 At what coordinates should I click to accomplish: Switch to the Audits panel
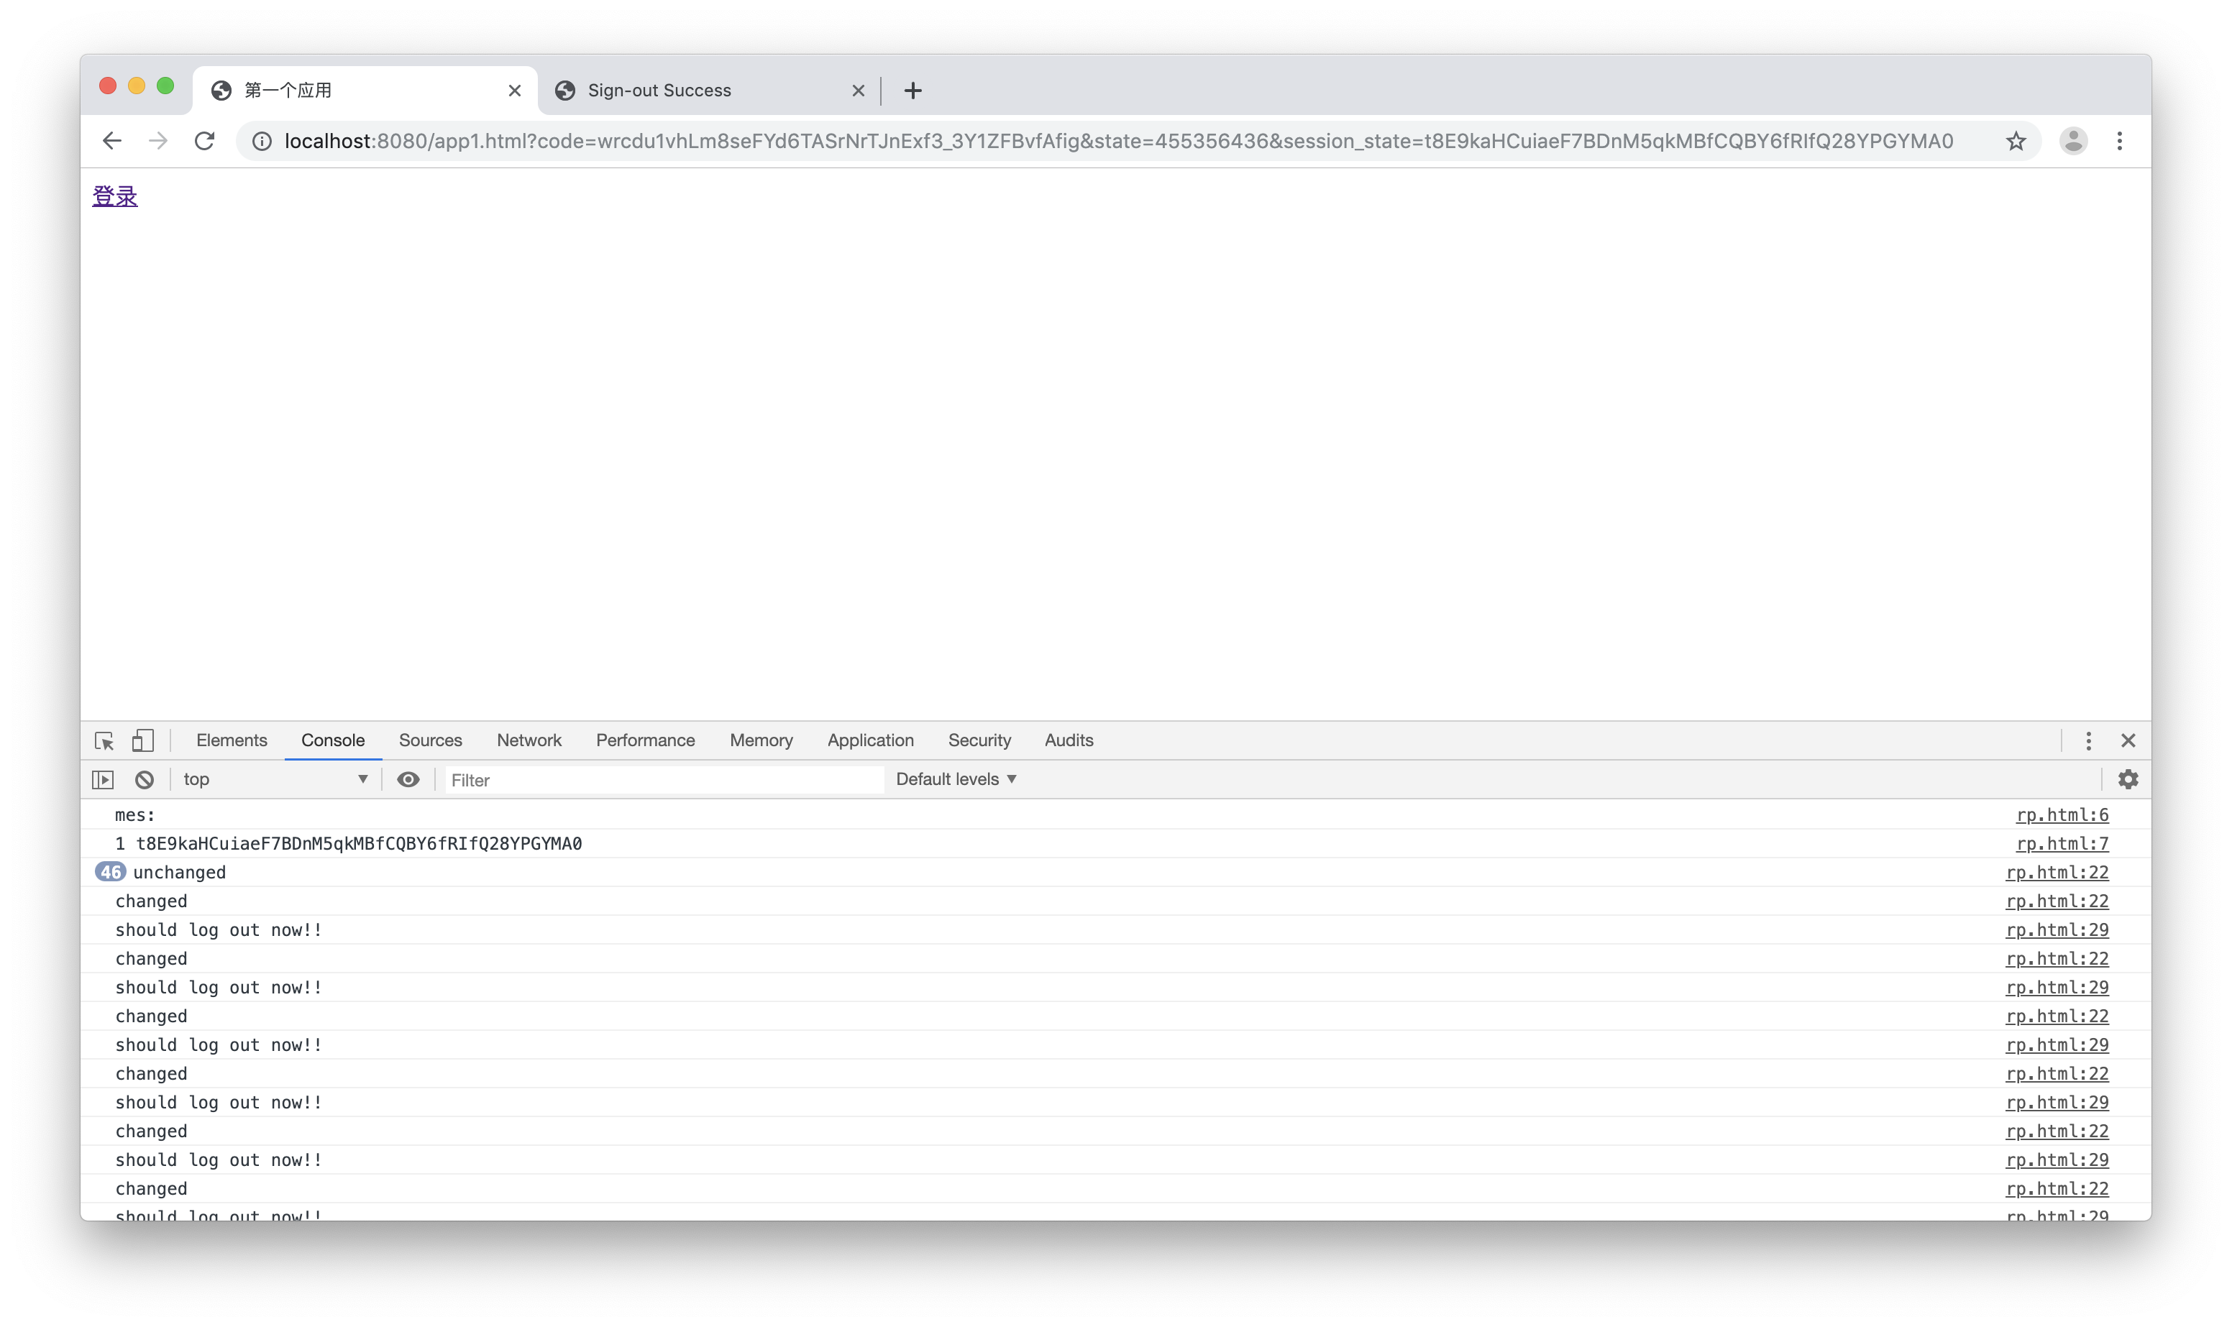coord(1069,740)
